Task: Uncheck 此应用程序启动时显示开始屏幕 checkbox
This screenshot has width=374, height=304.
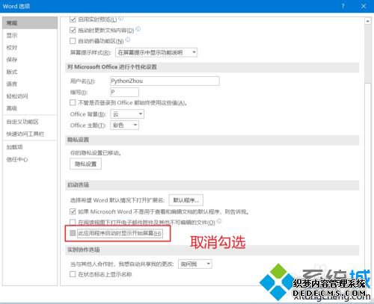Action: tap(73, 233)
